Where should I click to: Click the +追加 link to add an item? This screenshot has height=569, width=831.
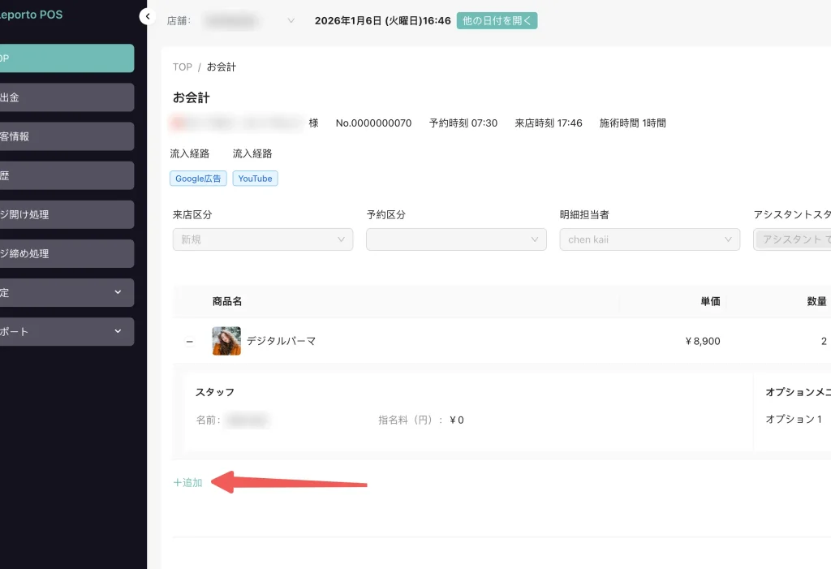coord(188,482)
